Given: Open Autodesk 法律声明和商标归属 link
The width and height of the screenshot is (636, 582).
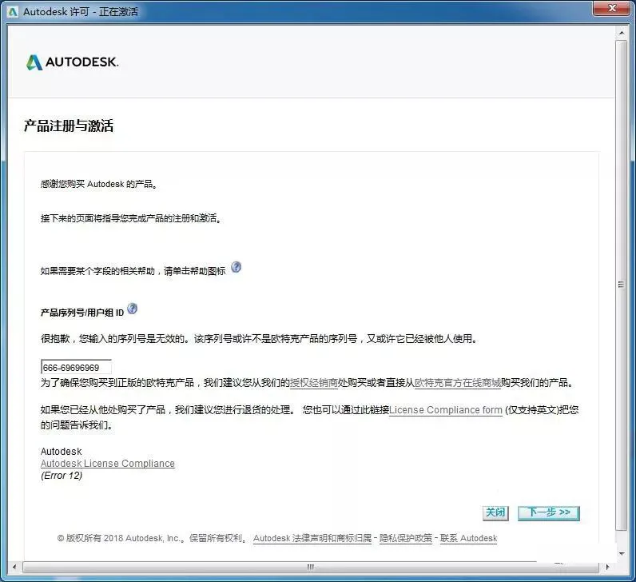Looking at the screenshot, I should pos(312,538).
